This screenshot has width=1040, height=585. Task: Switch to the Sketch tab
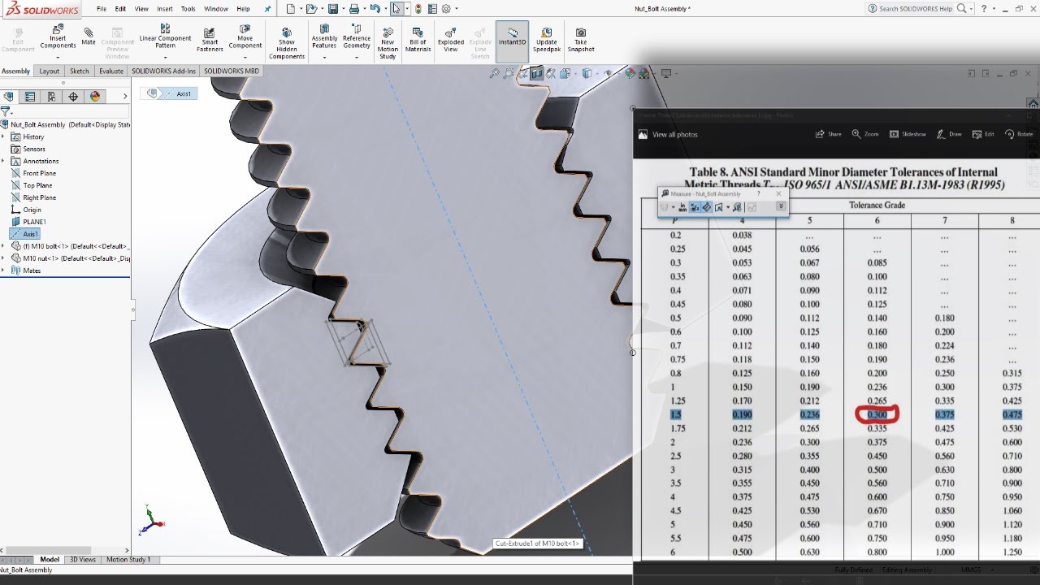(x=80, y=71)
